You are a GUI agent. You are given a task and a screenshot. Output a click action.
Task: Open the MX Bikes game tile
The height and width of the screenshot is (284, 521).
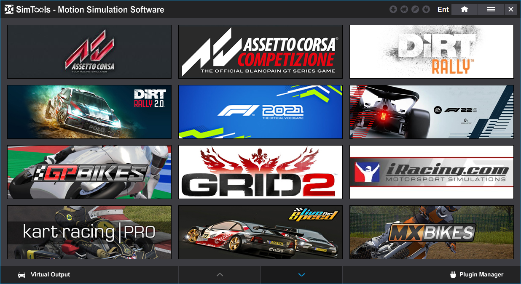[432, 232]
